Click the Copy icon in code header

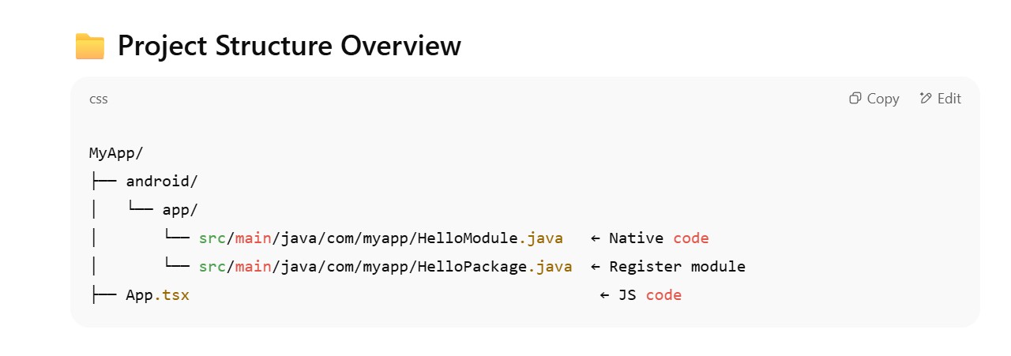855,99
